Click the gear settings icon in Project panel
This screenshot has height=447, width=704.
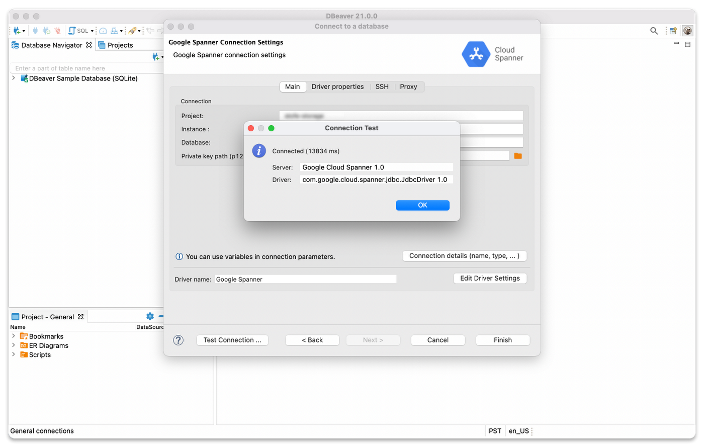pyautogui.click(x=150, y=316)
